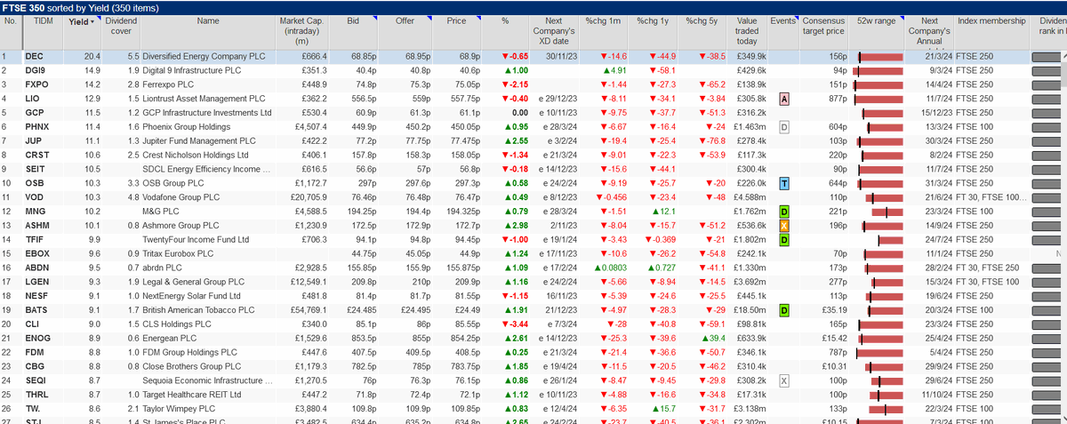
Task: Click the Index membership column header
Action: pos(991,20)
